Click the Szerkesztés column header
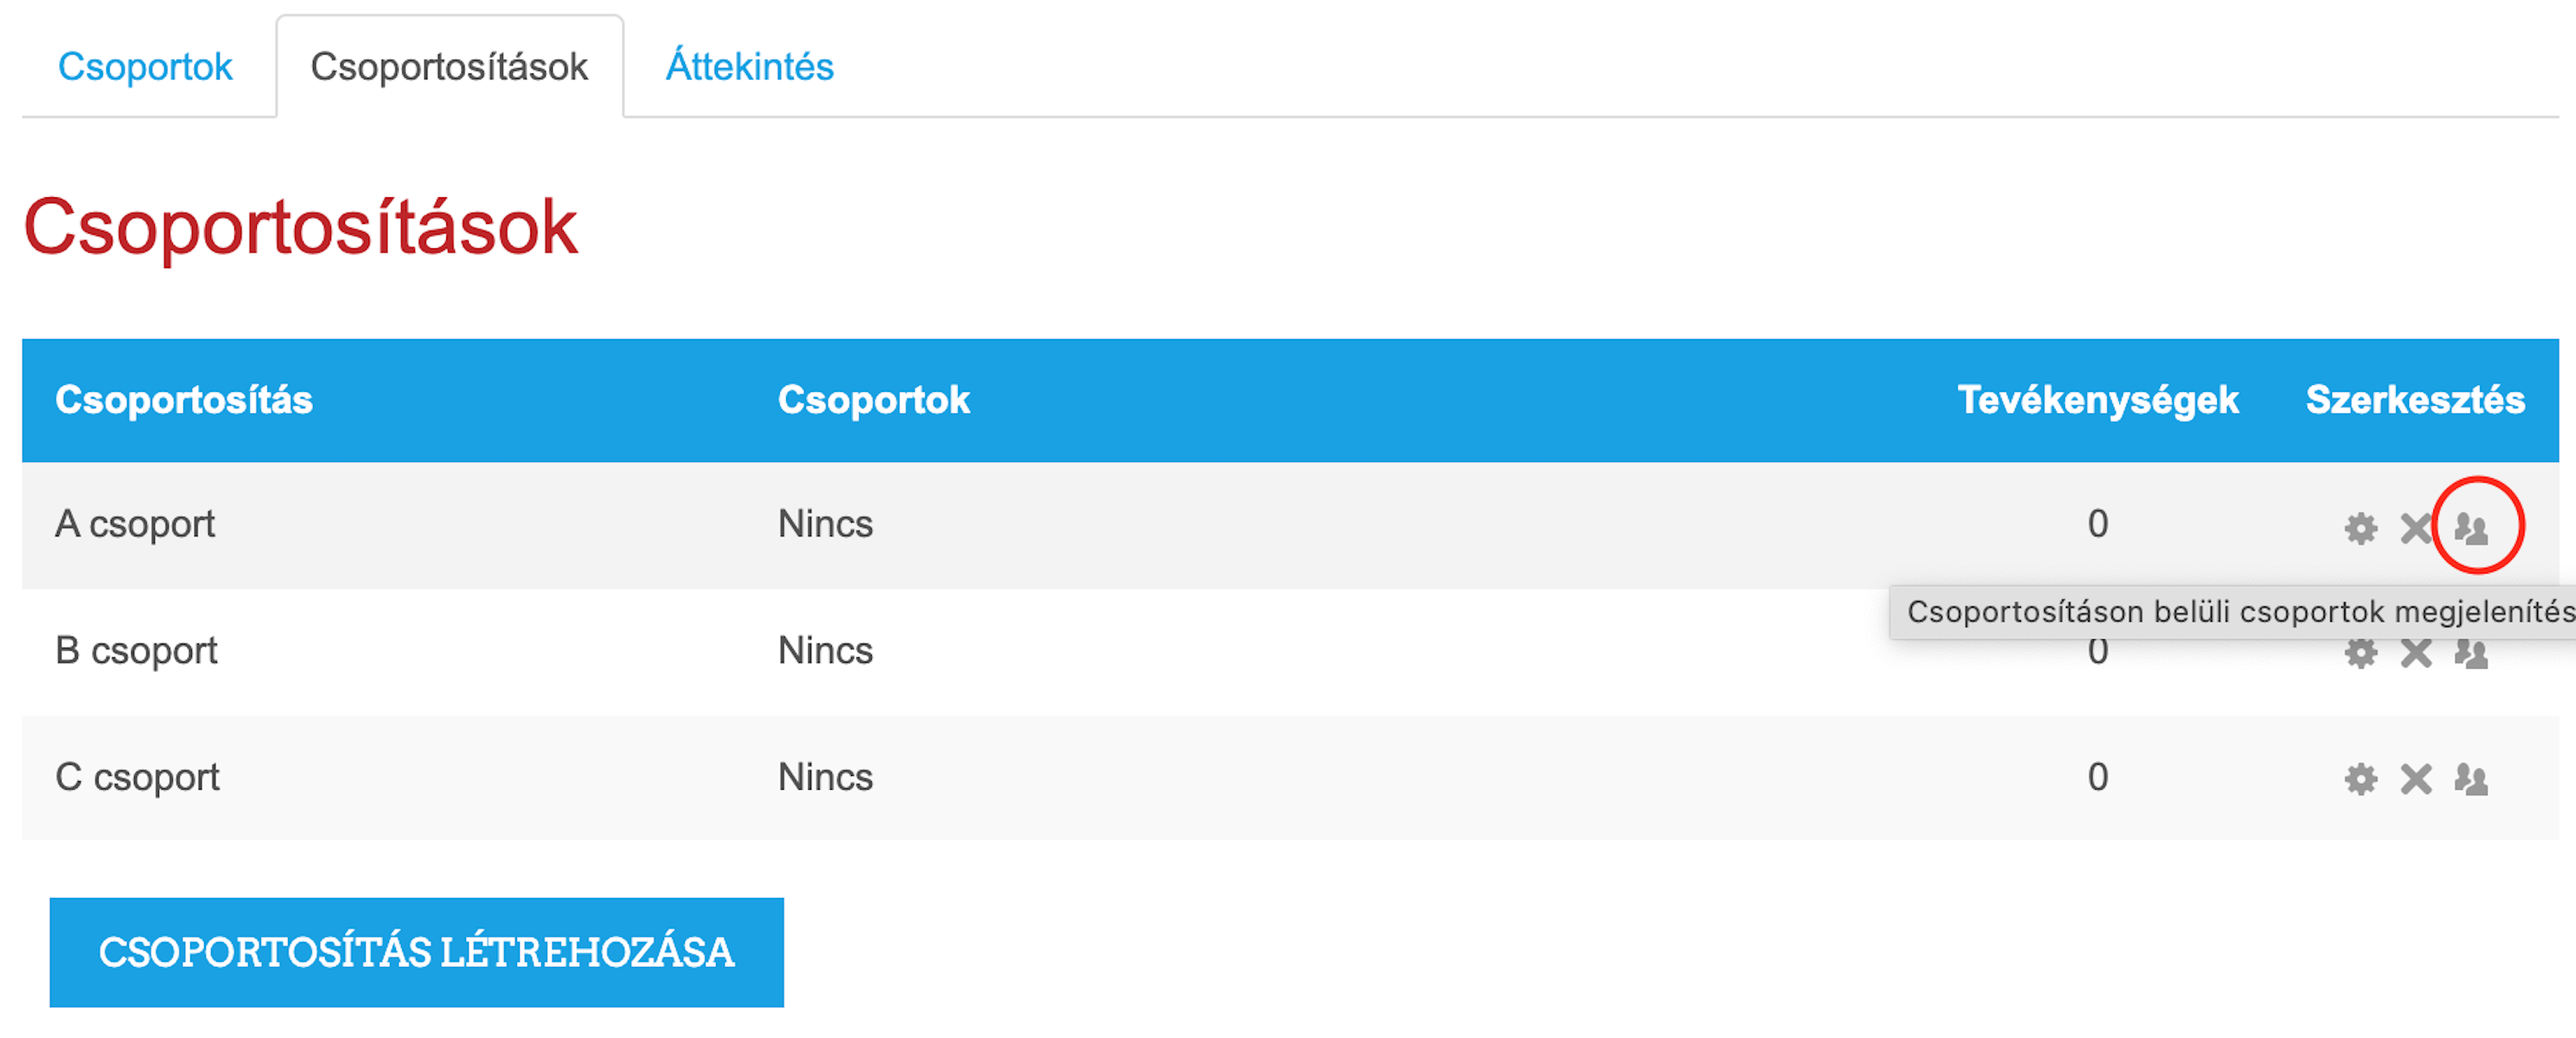The height and width of the screenshot is (1038, 2576). click(x=2415, y=399)
